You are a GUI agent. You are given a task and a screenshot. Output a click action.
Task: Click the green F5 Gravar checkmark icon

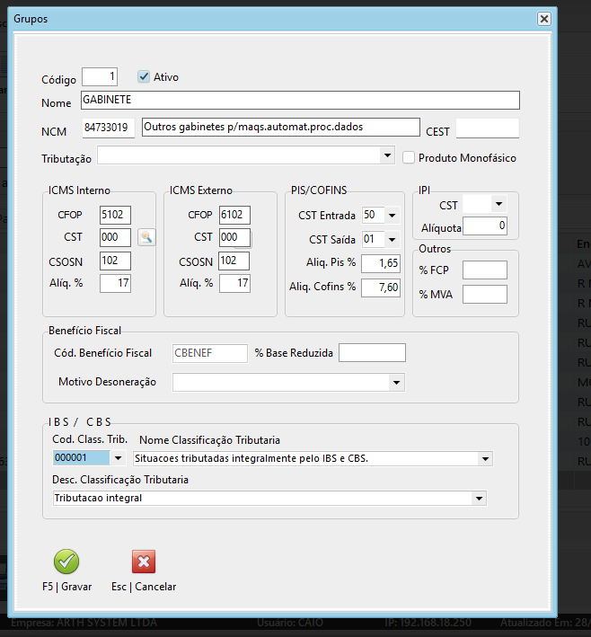[x=66, y=562]
